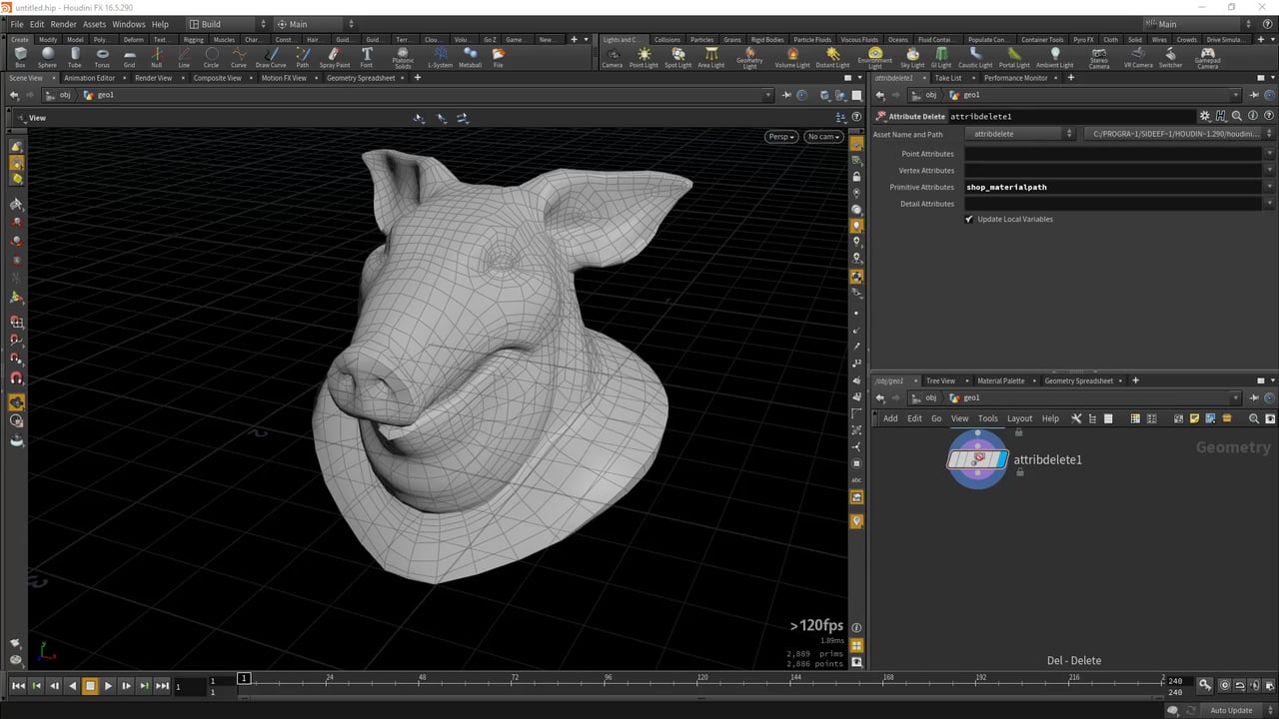Open the parameter pane gear settings menu
1279x719 pixels.
coord(1205,116)
